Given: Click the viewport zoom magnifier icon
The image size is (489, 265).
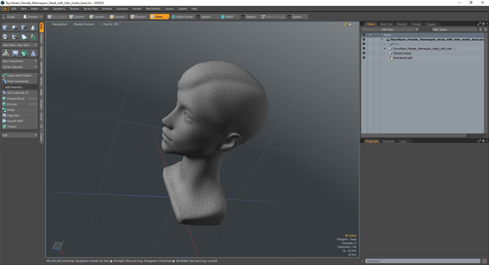Looking at the screenshot, I should coord(341,24).
